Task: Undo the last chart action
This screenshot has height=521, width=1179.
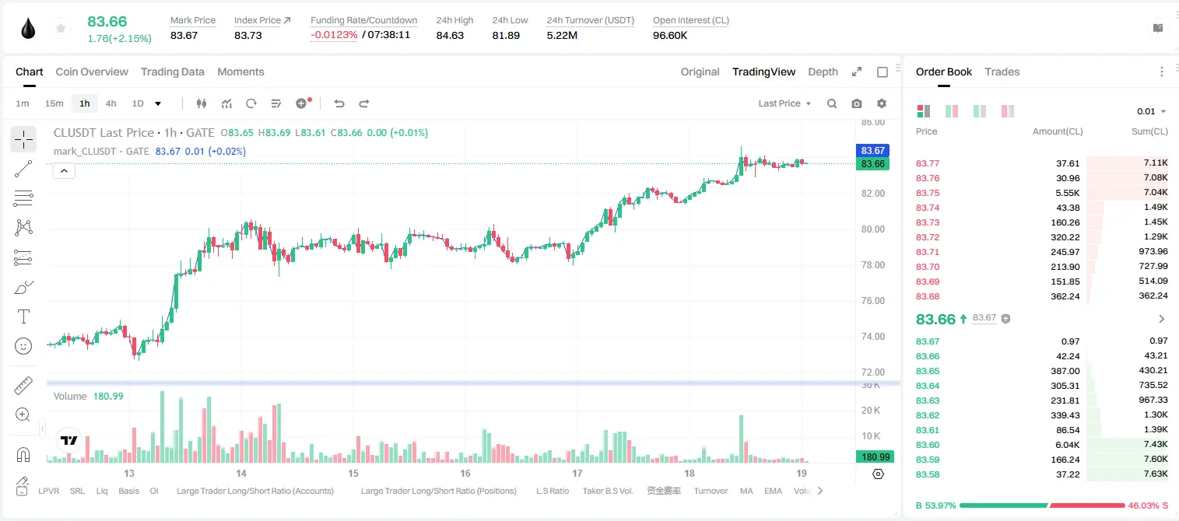Action: pyautogui.click(x=339, y=103)
